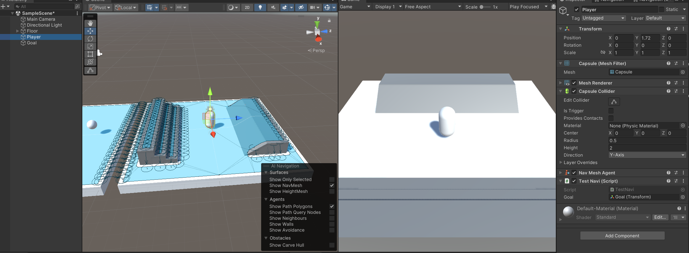
Task: Open Goal object picker circle
Action: 682,197
